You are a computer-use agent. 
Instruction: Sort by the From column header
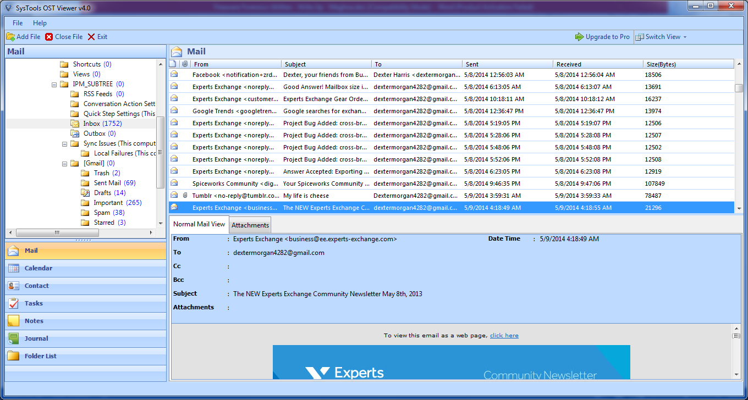tap(236, 64)
